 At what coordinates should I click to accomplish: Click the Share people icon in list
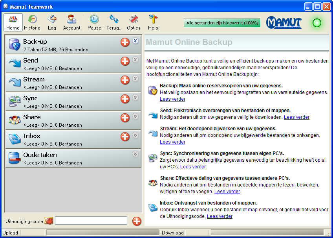coord(15,120)
